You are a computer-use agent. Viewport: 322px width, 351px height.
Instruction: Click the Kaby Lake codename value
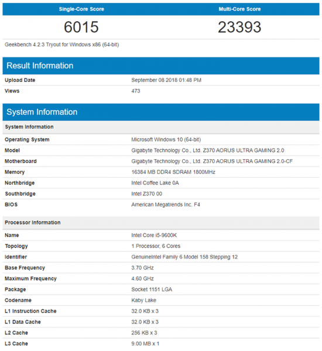pyautogui.click(x=144, y=300)
